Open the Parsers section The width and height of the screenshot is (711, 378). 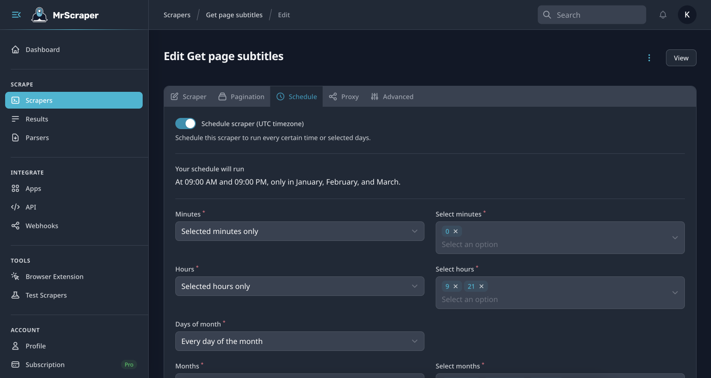(37, 137)
